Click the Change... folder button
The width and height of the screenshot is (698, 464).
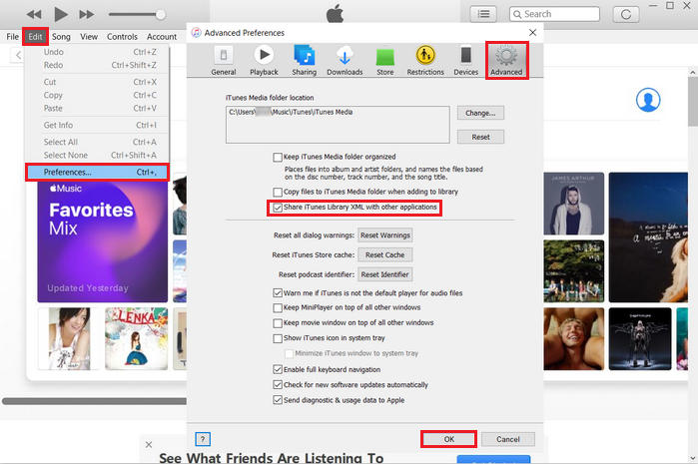pyautogui.click(x=480, y=113)
